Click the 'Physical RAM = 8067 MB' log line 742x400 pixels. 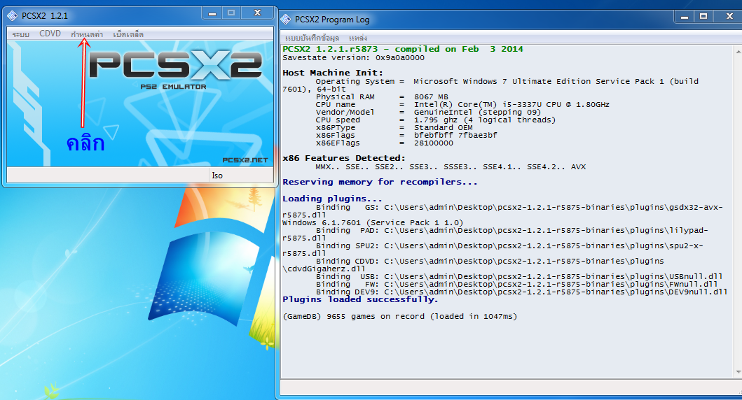coord(382,97)
